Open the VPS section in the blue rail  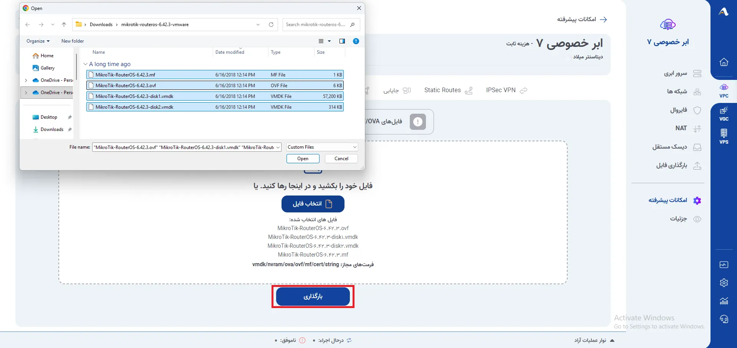[724, 137]
